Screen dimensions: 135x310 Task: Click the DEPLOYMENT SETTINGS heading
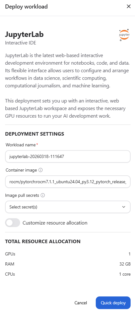tap(35, 134)
